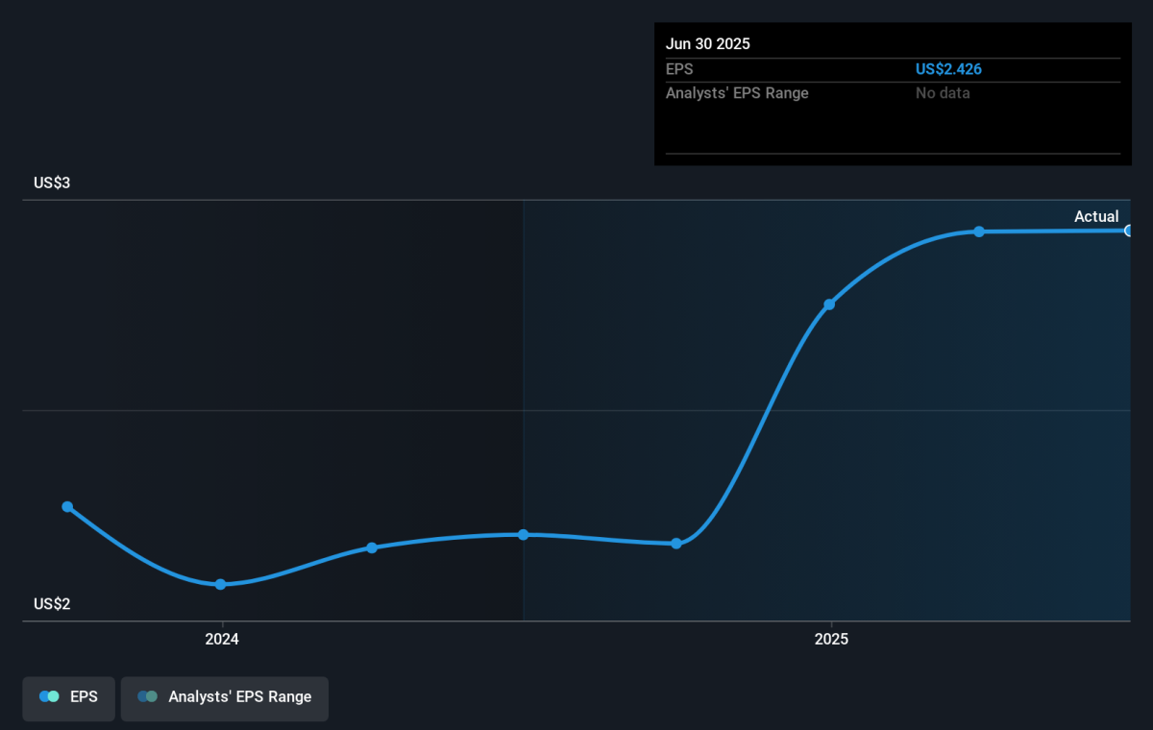The height and width of the screenshot is (730, 1153).
Task: Click the US$2.426 EPS value in tooltip
Action: click(x=948, y=69)
